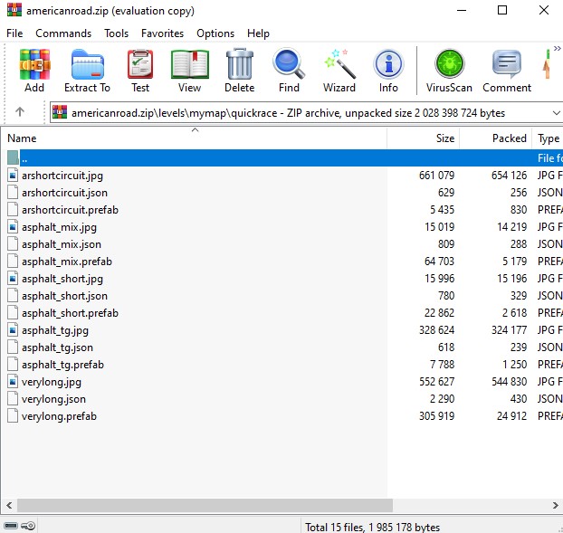Click the status text 'Total 15 files'
The image size is (563, 533).
pyautogui.click(x=335, y=527)
